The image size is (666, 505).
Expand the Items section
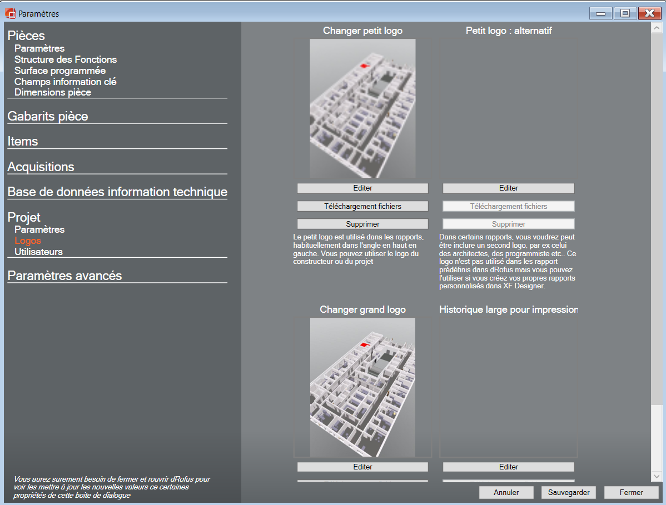(23, 141)
